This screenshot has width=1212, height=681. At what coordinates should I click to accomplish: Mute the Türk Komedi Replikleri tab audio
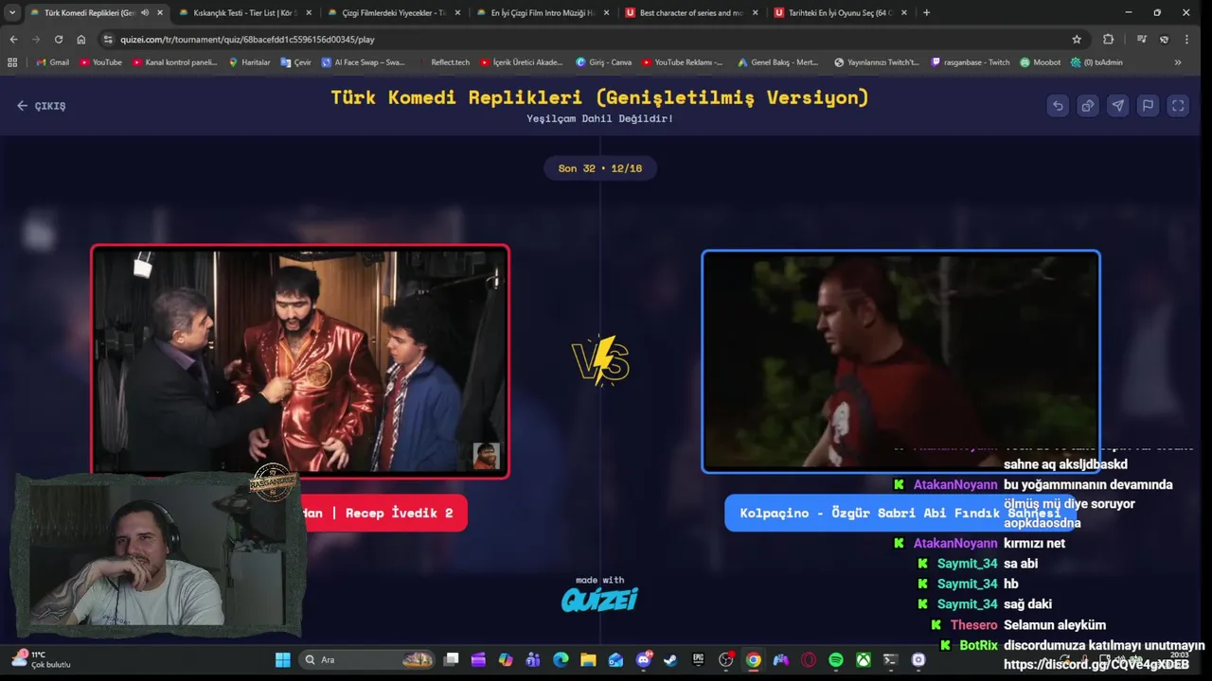point(145,12)
